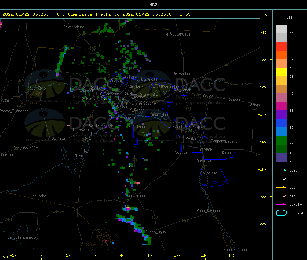307x260 pixels.
Task: Click the yellow eburn arrow legend icon
Action: coord(281,188)
